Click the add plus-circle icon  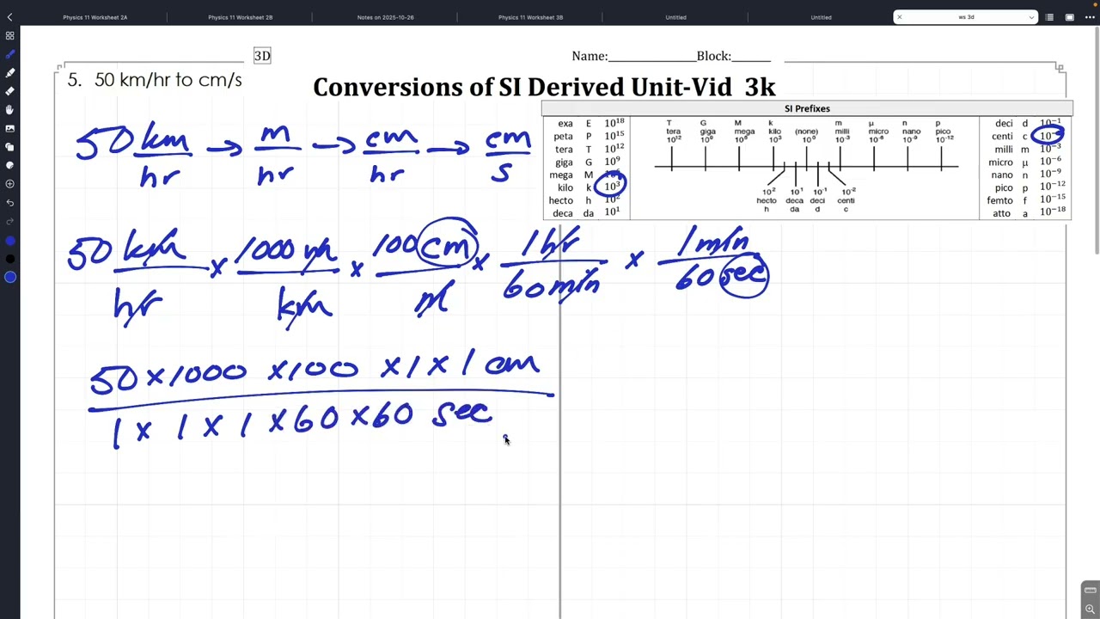point(9,184)
